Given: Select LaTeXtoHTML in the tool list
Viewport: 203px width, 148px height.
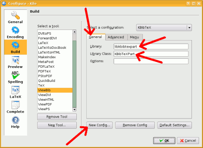Looking at the screenshot, I should click(55, 52).
